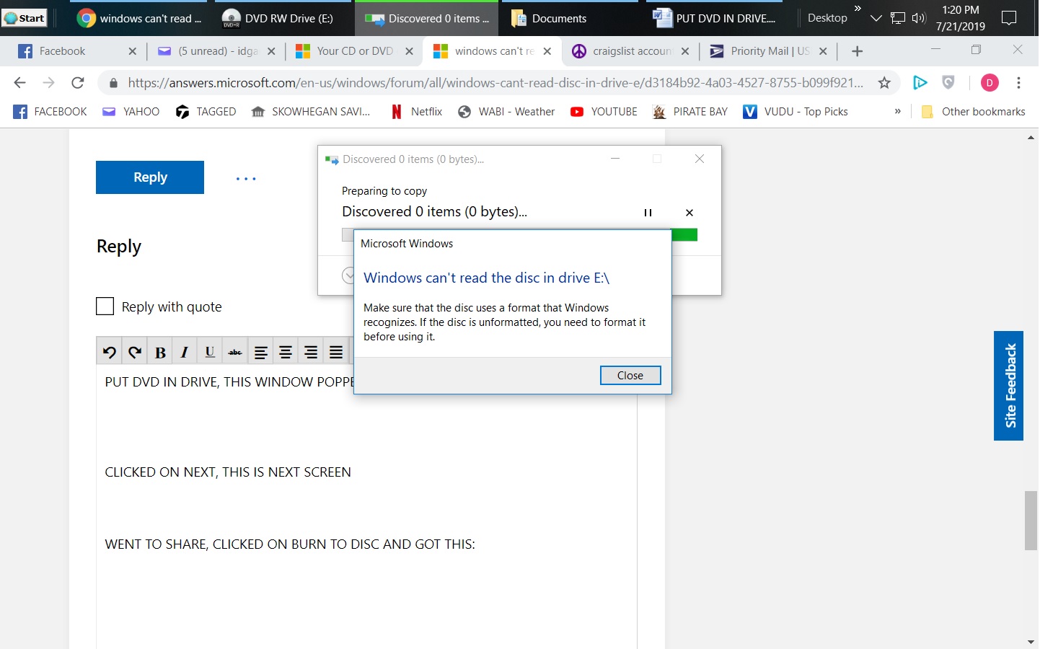Open the three-dot more options near Reply
Image resolution: width=1053 pixels, height=649 pixels.
246,178
